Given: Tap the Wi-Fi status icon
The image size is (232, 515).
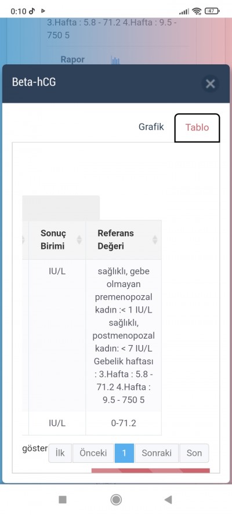Looking at the screenshot, I should pyautogui.click(x=197, y=11).
